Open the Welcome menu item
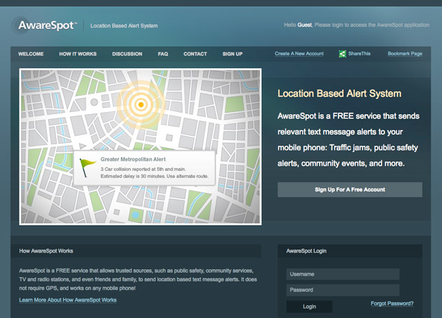442x318 pixels. pyautogui.click(x=31, y=54)
